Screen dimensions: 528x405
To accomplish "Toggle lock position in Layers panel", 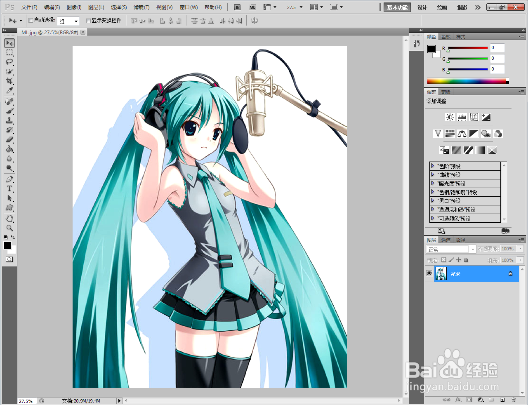I will (458, 260).
